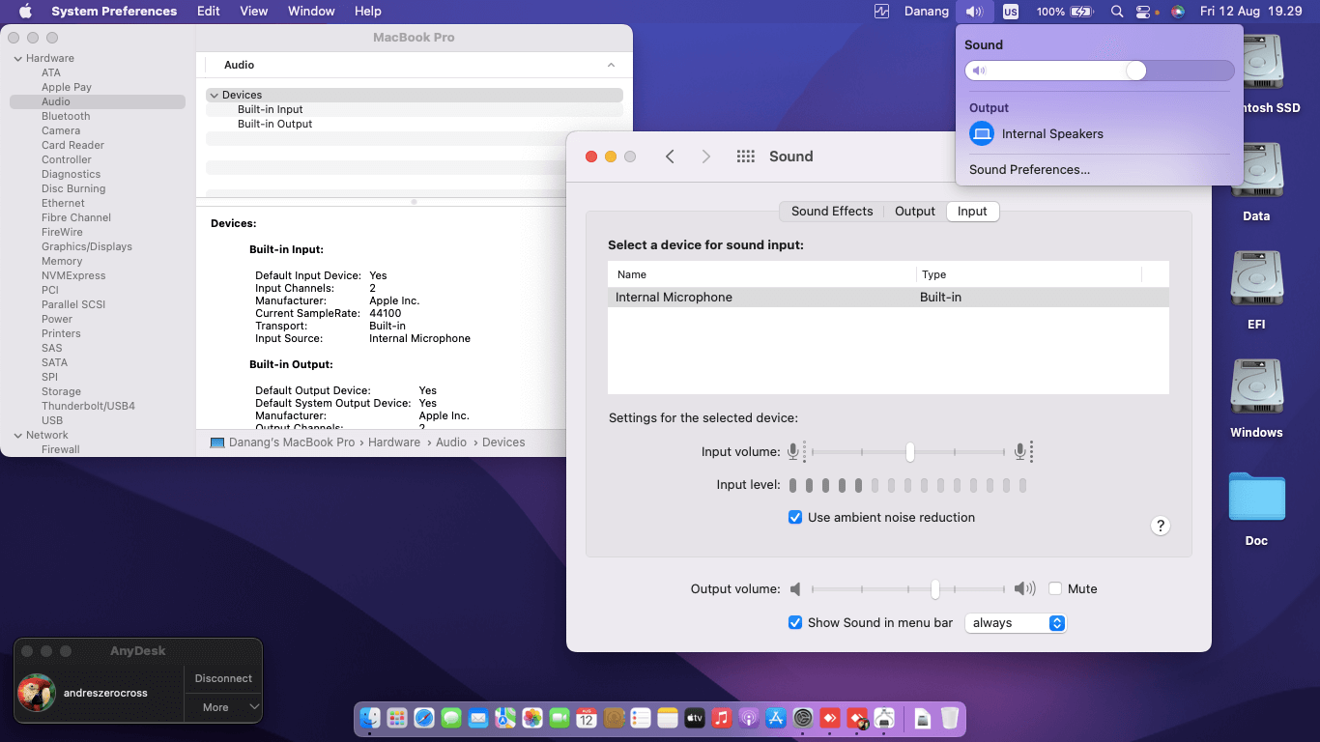
Task: Click Sound Preferences… in the sound menu
Action: 1029,170
